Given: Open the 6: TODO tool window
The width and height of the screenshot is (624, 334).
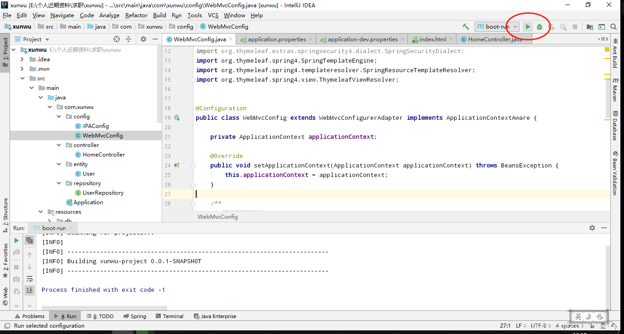Looking at the screenshot, I should pyautogui.click(x=100, y=316).
